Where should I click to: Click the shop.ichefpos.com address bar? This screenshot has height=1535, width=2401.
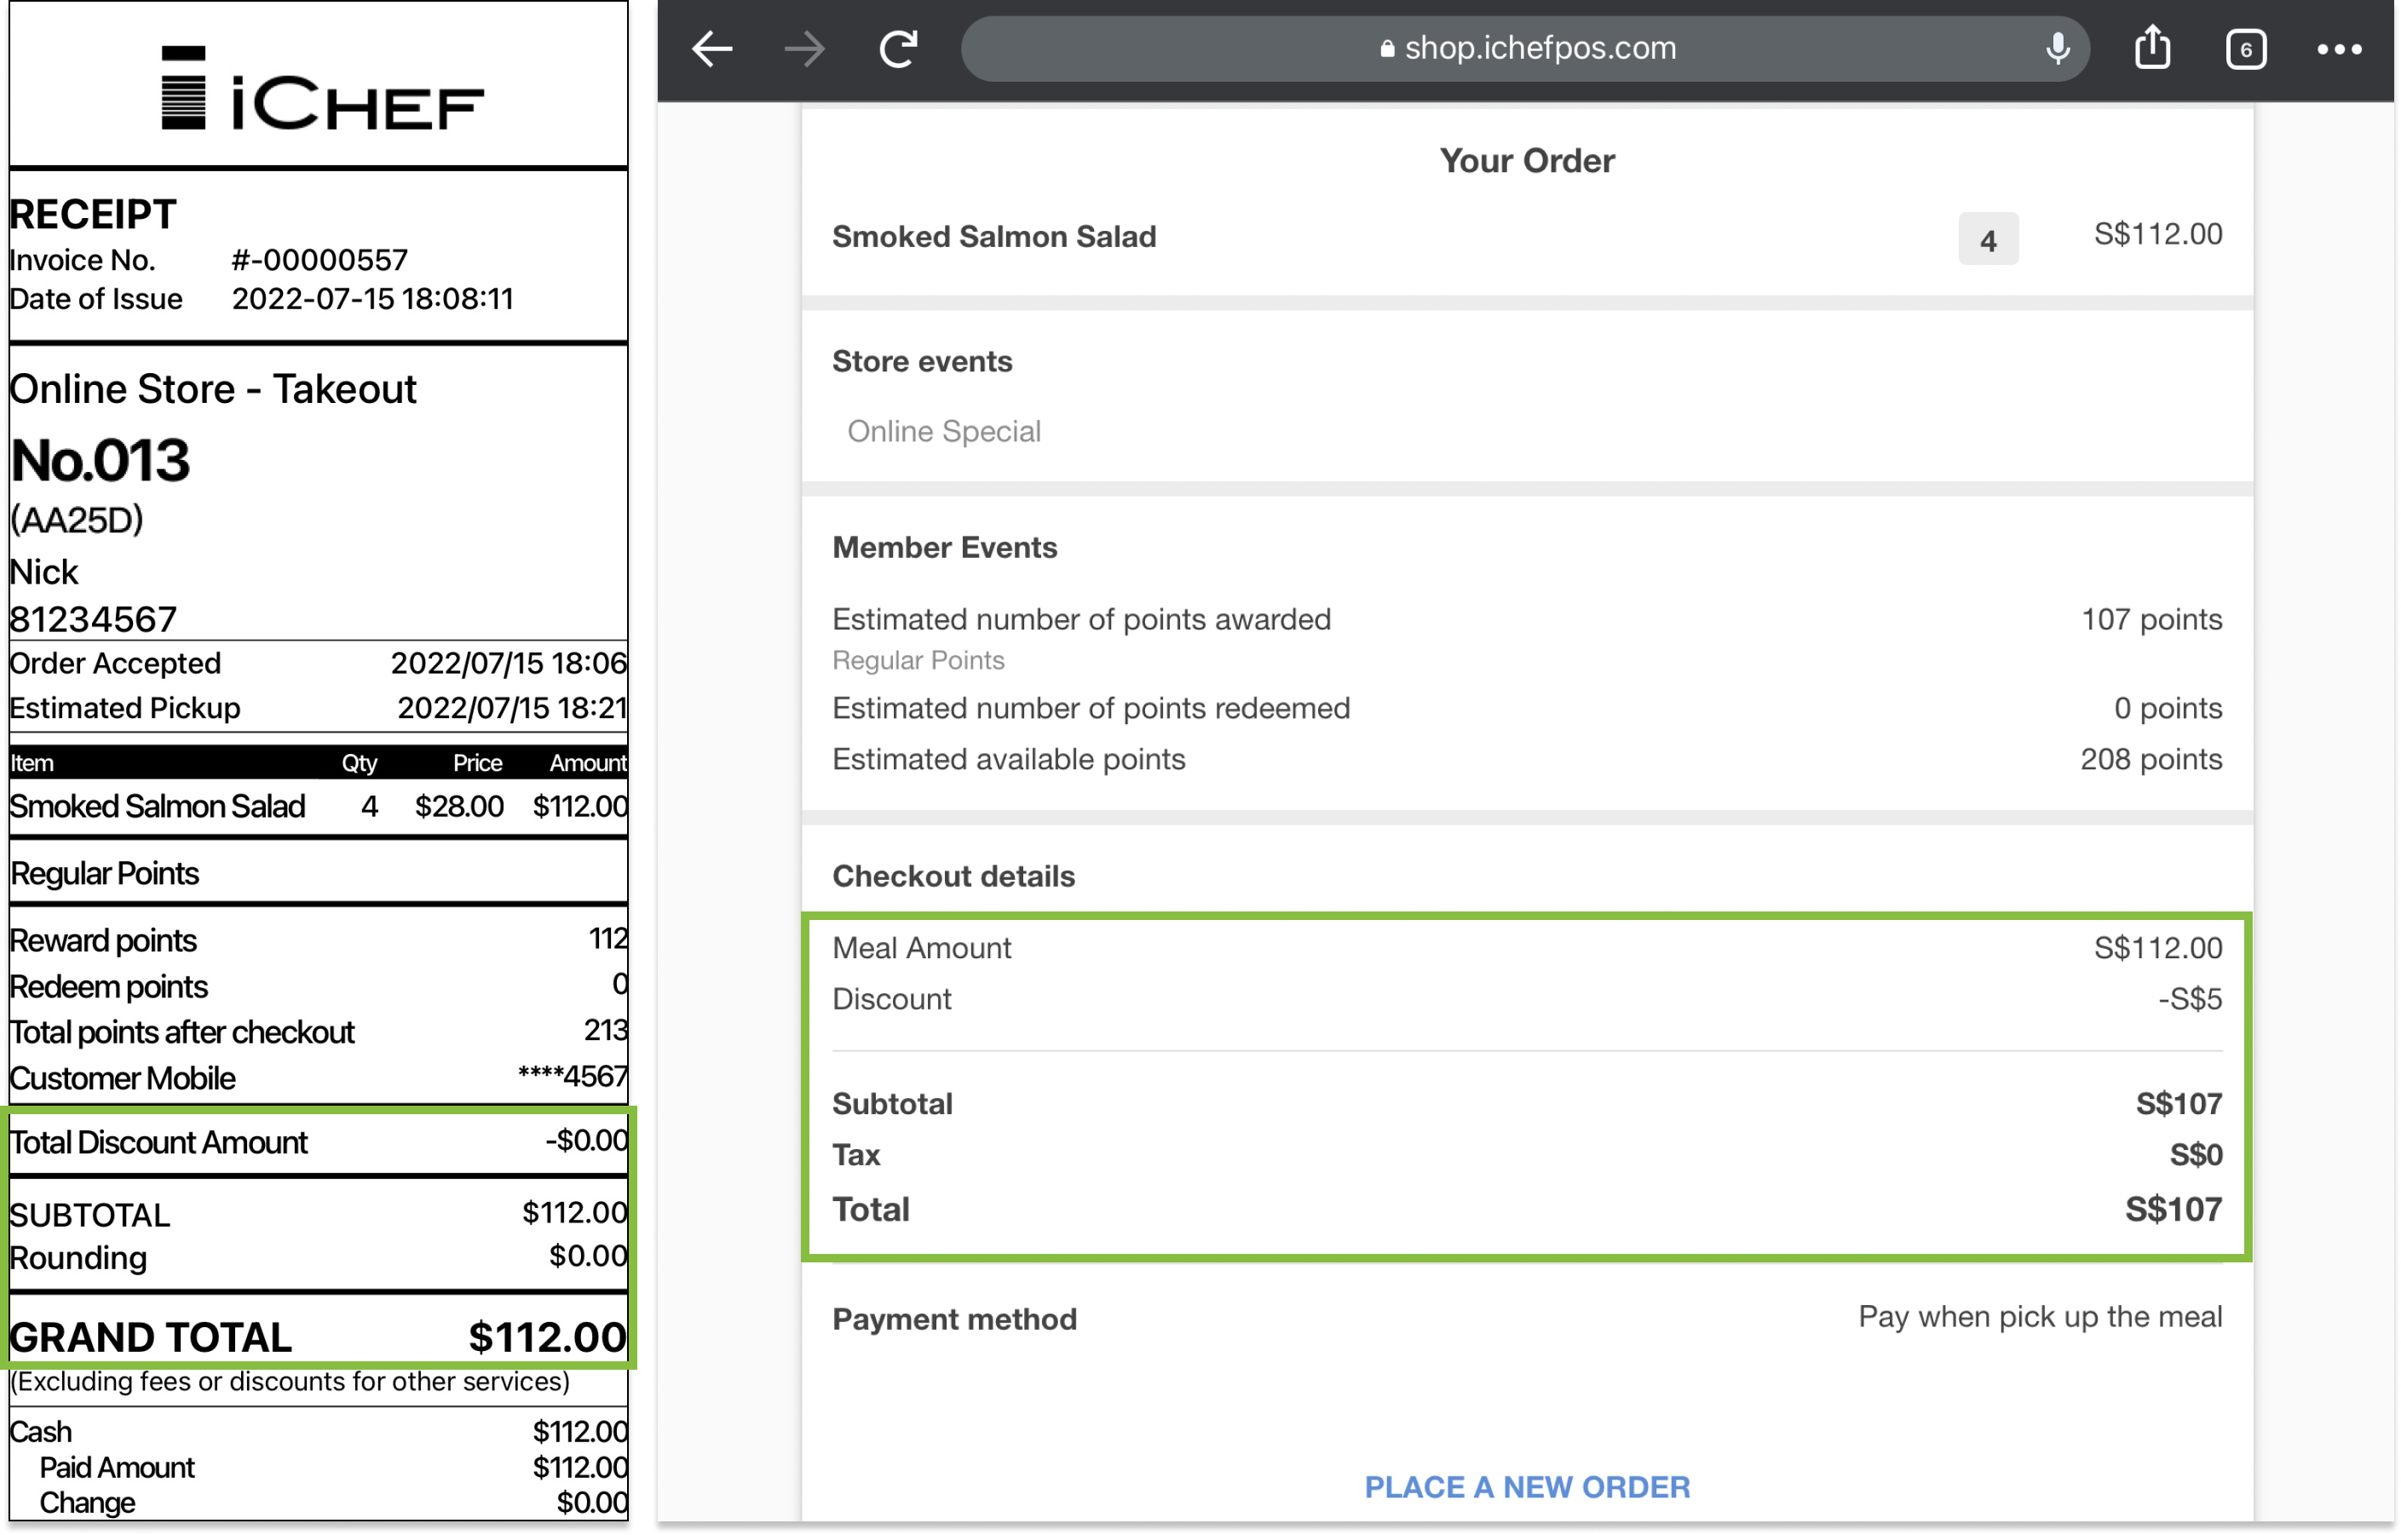coord(1540,49)
